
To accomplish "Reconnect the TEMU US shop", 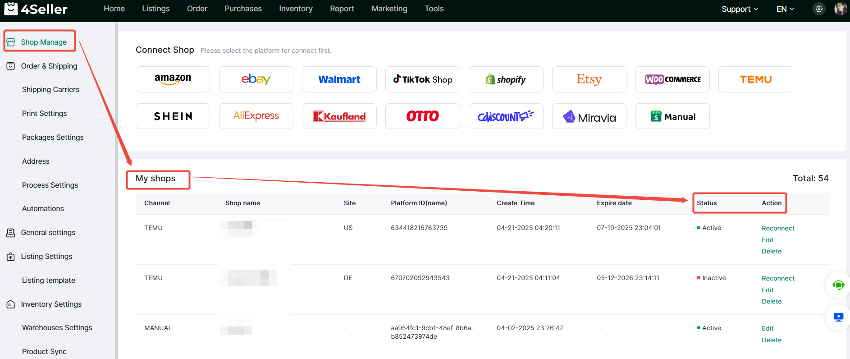I will 778,228.
